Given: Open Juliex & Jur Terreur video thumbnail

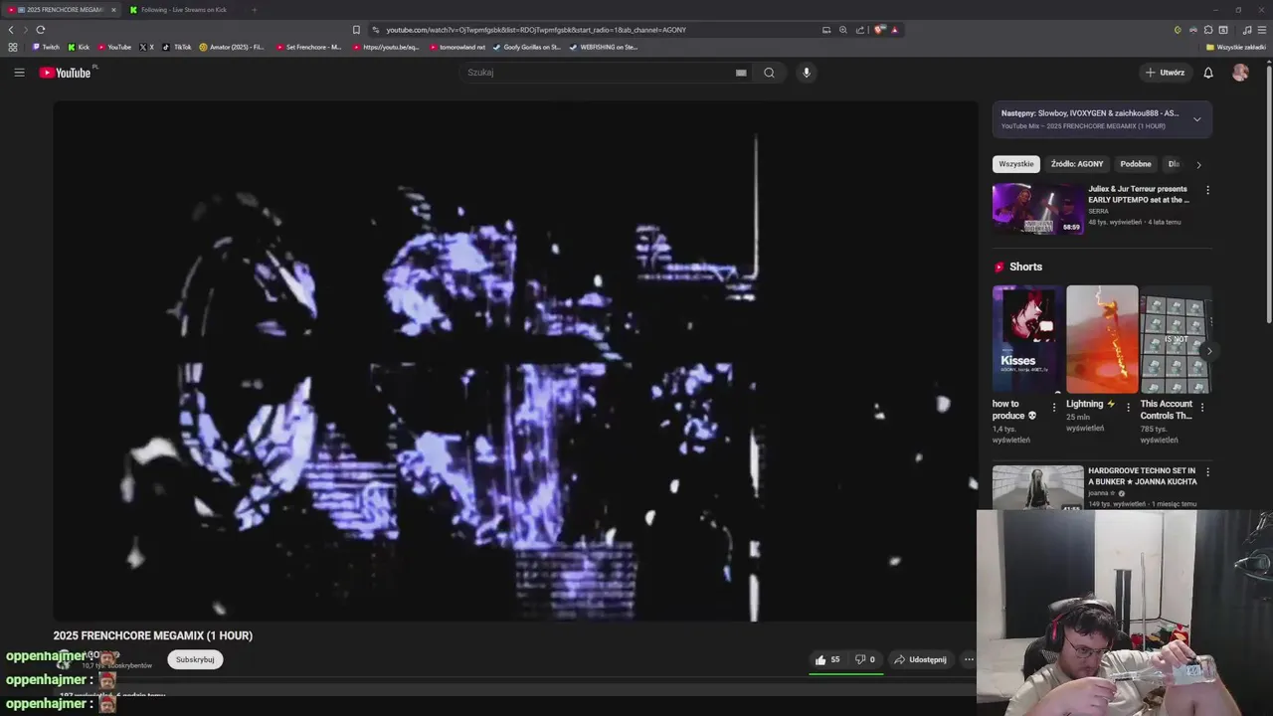Looking at the screenshot, I should pyautogui.click(x=1038, y=209).
